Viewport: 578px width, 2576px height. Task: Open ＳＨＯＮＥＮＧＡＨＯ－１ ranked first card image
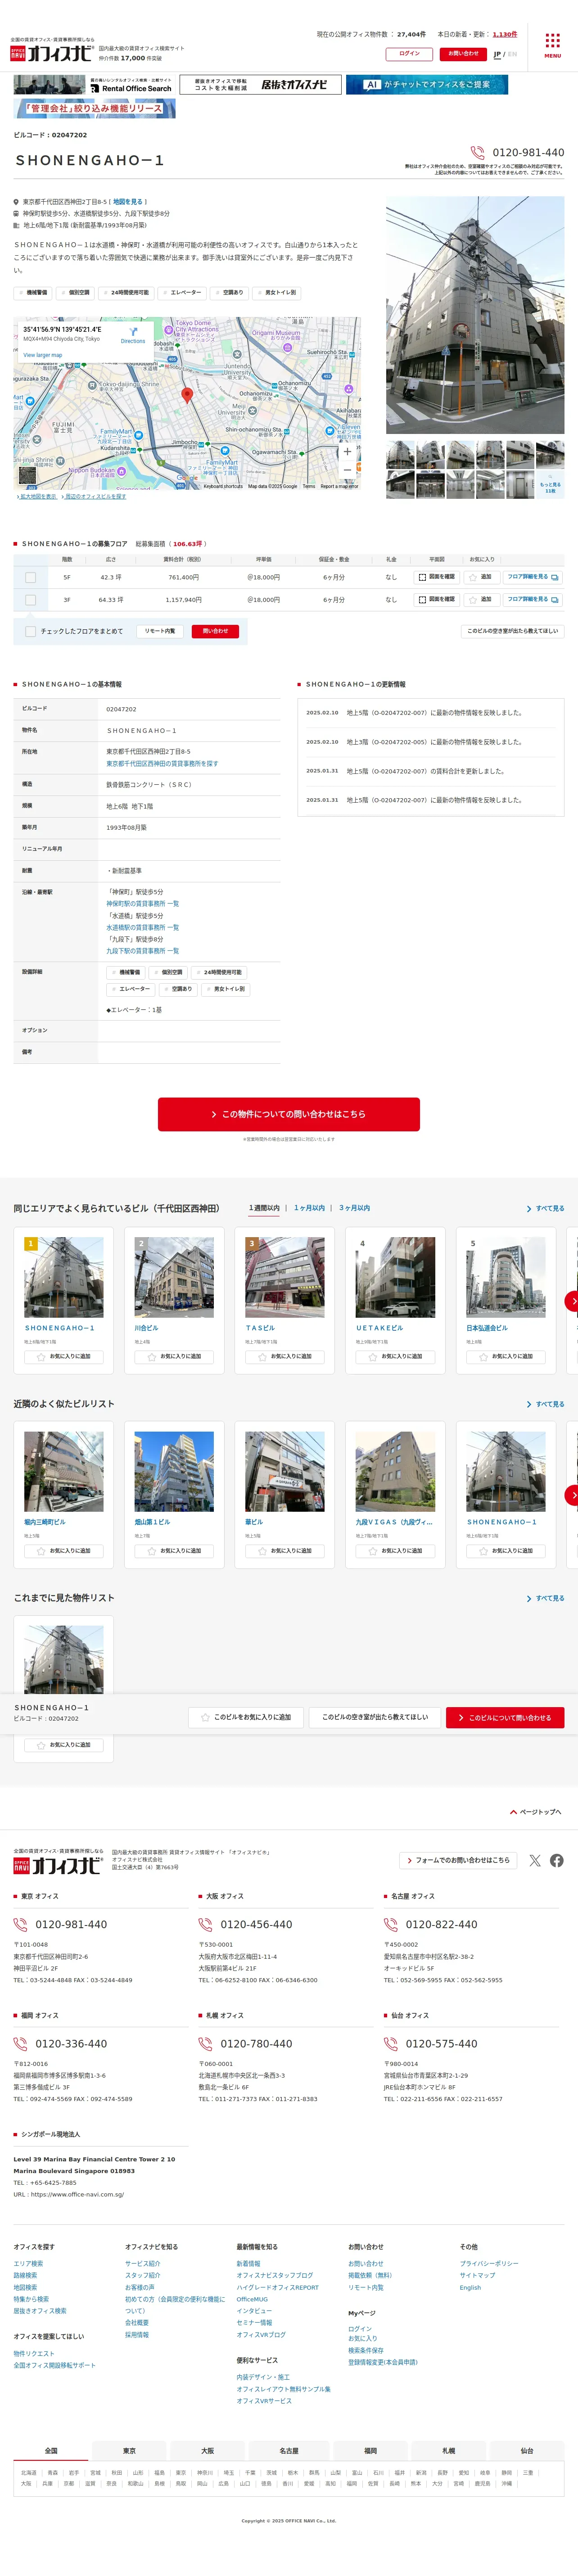pyautogui.click(x=64, y=1277)
